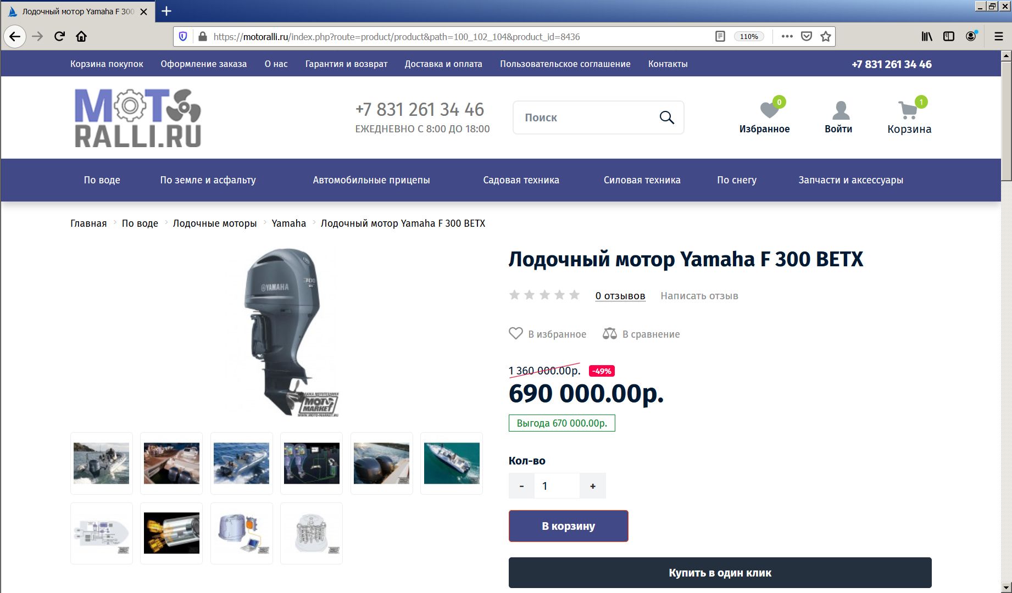The width and height of the screenshot is (1012, 593).
Task: Click the page vertical scrollbar thumb
Action: tap(1006, 121)
